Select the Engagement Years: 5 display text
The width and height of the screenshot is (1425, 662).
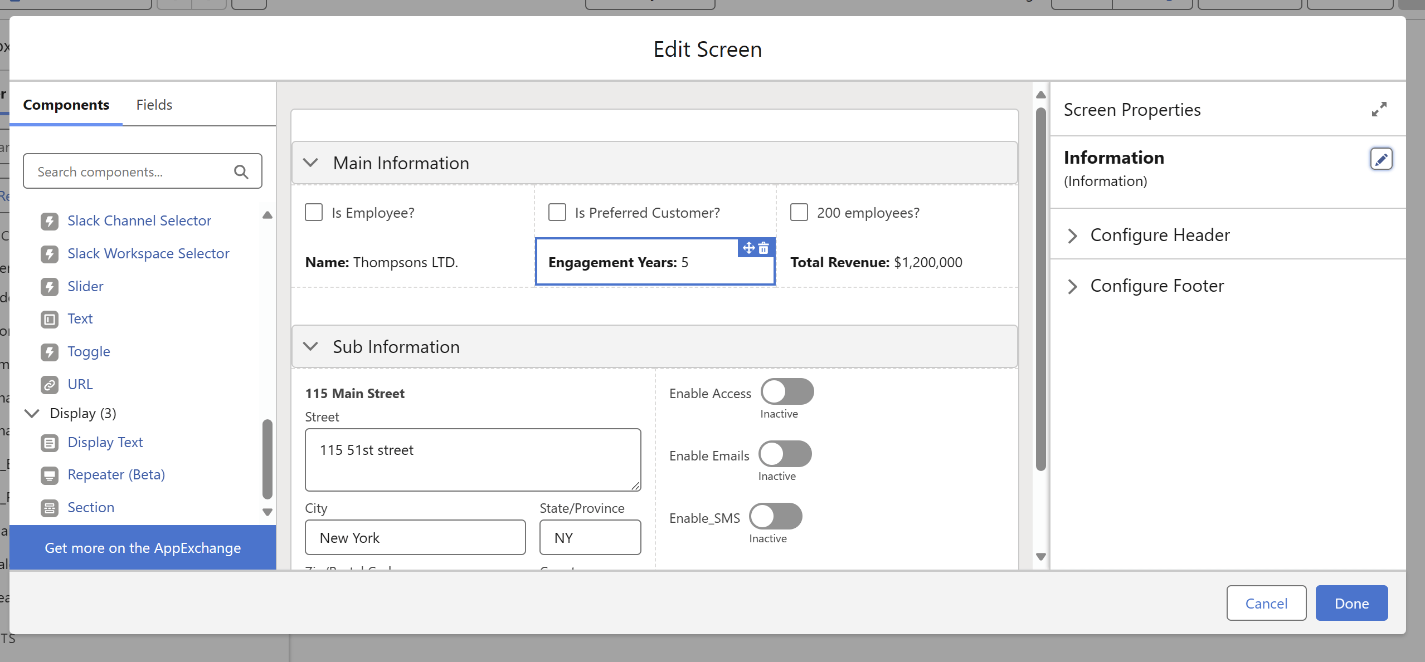click(619, 262)
